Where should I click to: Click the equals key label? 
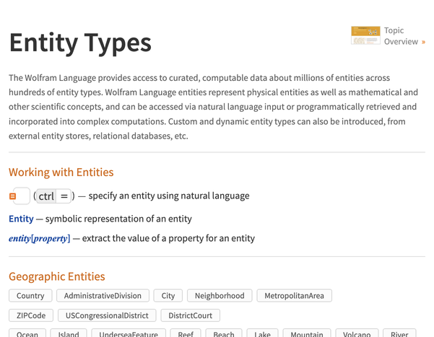64,196
